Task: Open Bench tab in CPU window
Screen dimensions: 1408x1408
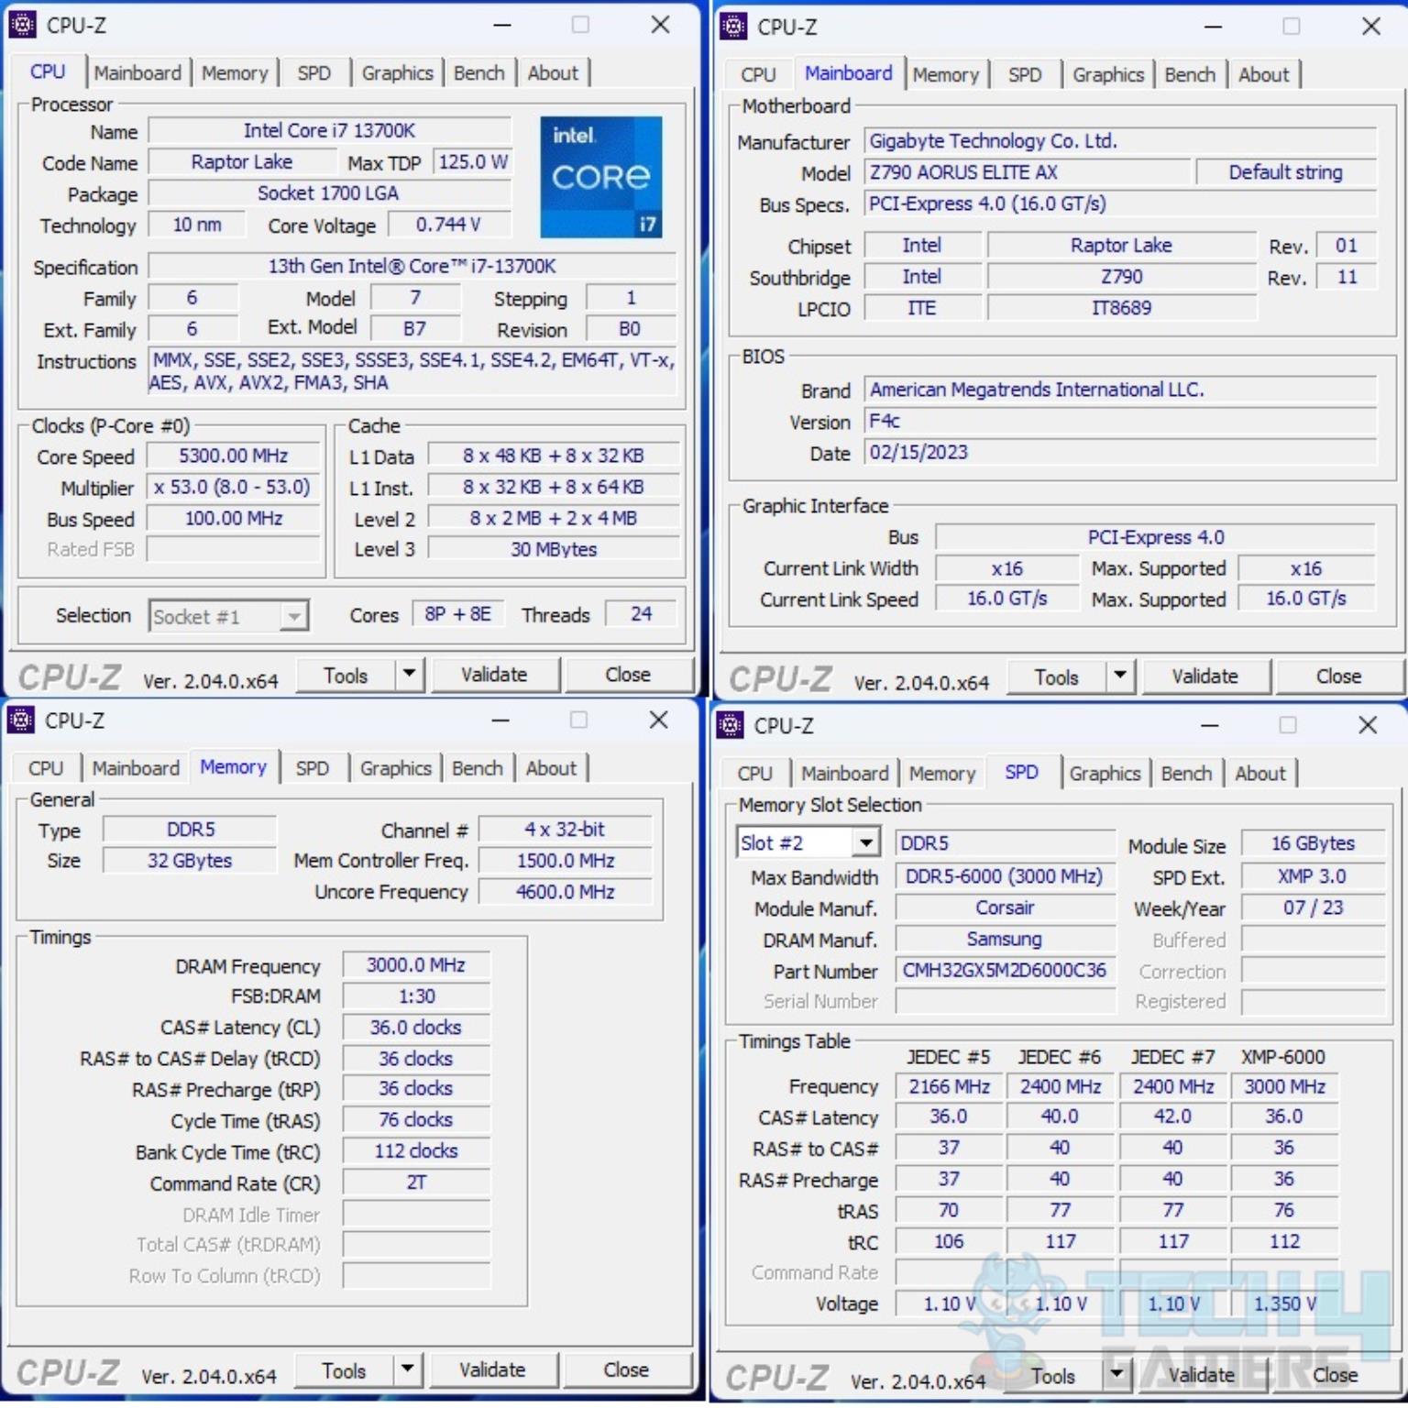Action: pyautogui.click(x=479, y=73)
